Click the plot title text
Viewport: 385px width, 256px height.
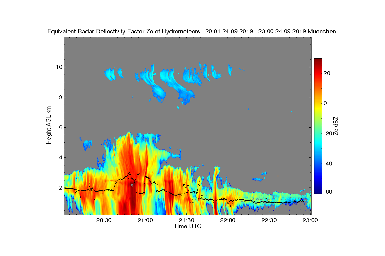[192, 31]
